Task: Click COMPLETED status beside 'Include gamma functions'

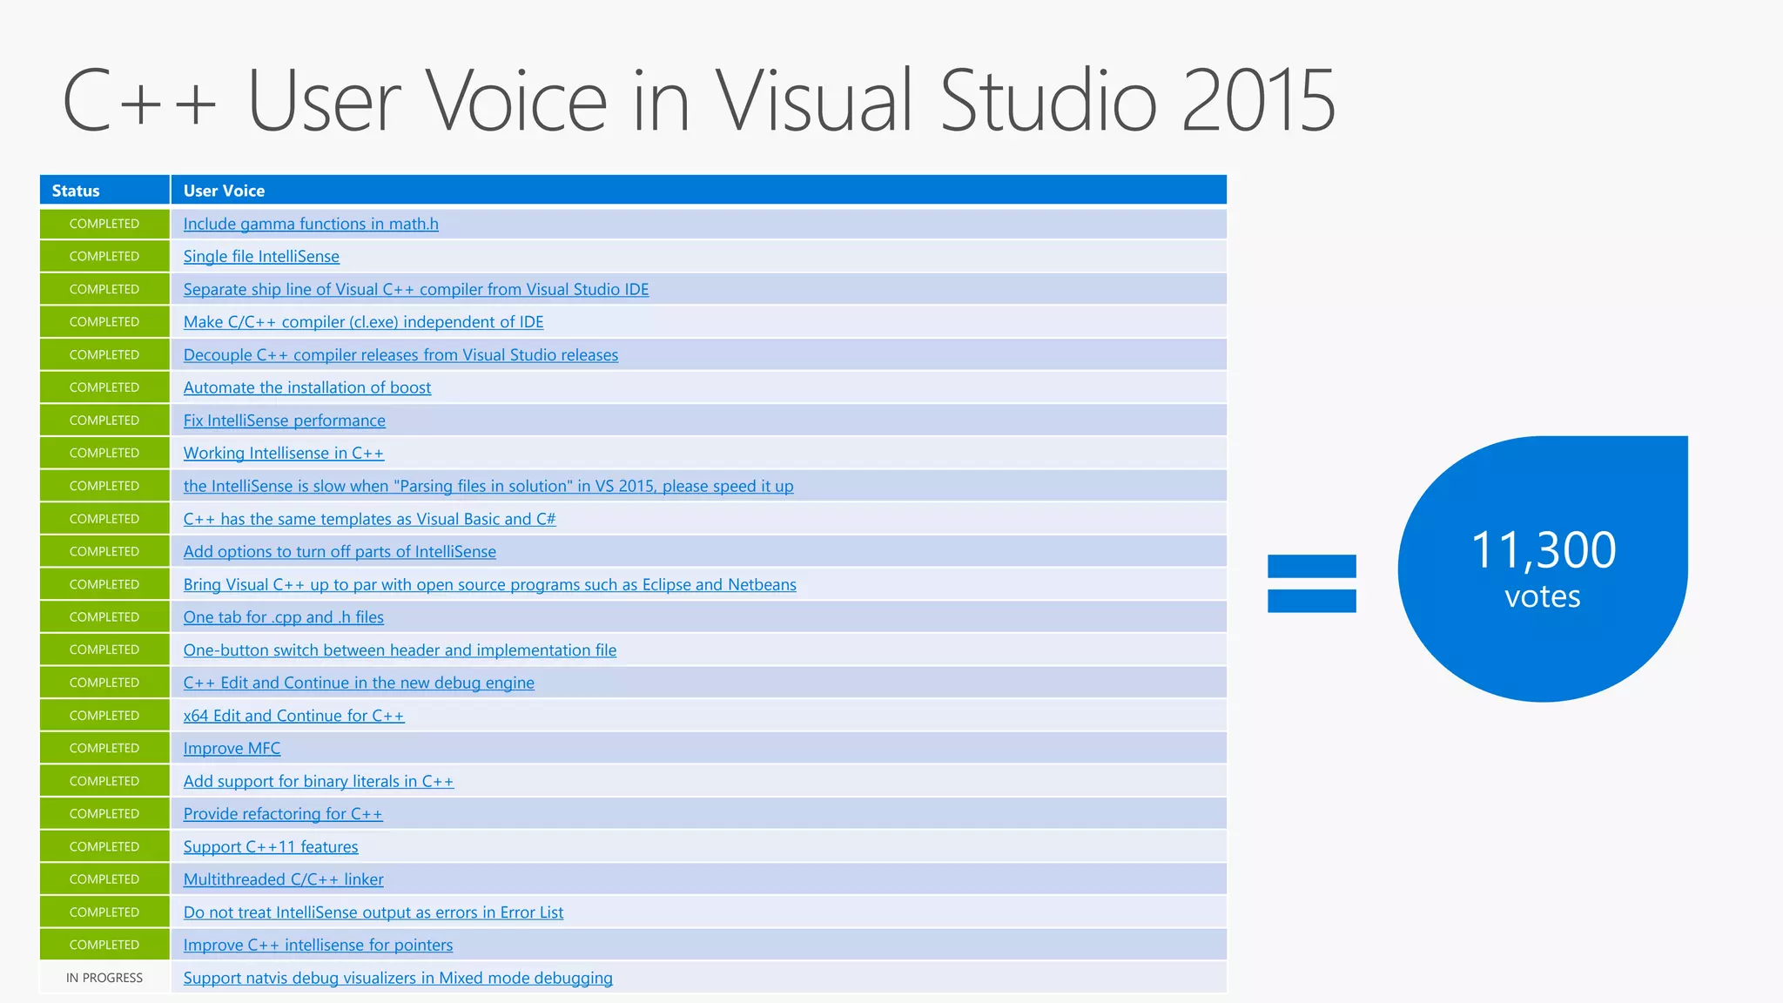Action: (104, 224)
